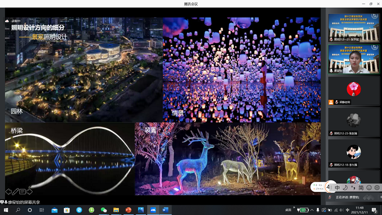Image resolution: width=382 pixels, height=215 pixels.
Task: Toggle the moon half-width mode in the IME bar
Action: click(345, 187)
